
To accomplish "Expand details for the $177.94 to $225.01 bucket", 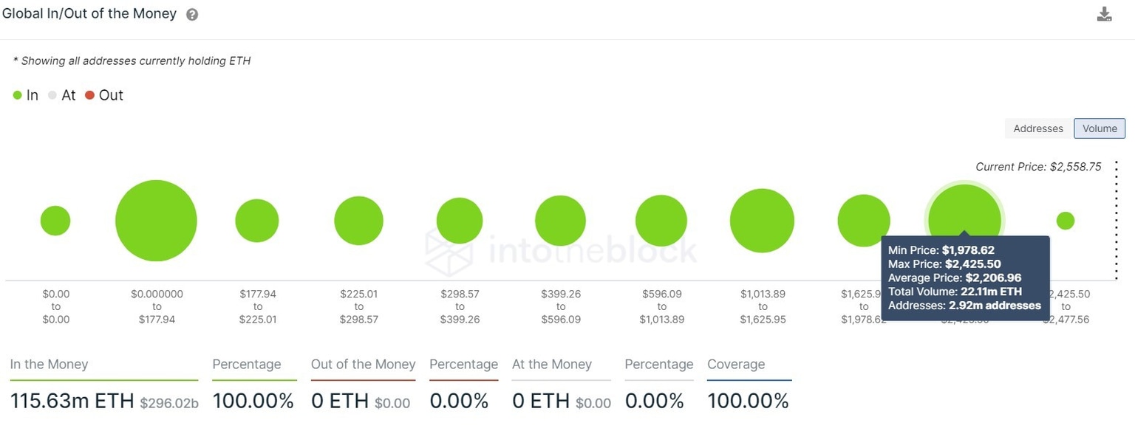I will 256,220.
